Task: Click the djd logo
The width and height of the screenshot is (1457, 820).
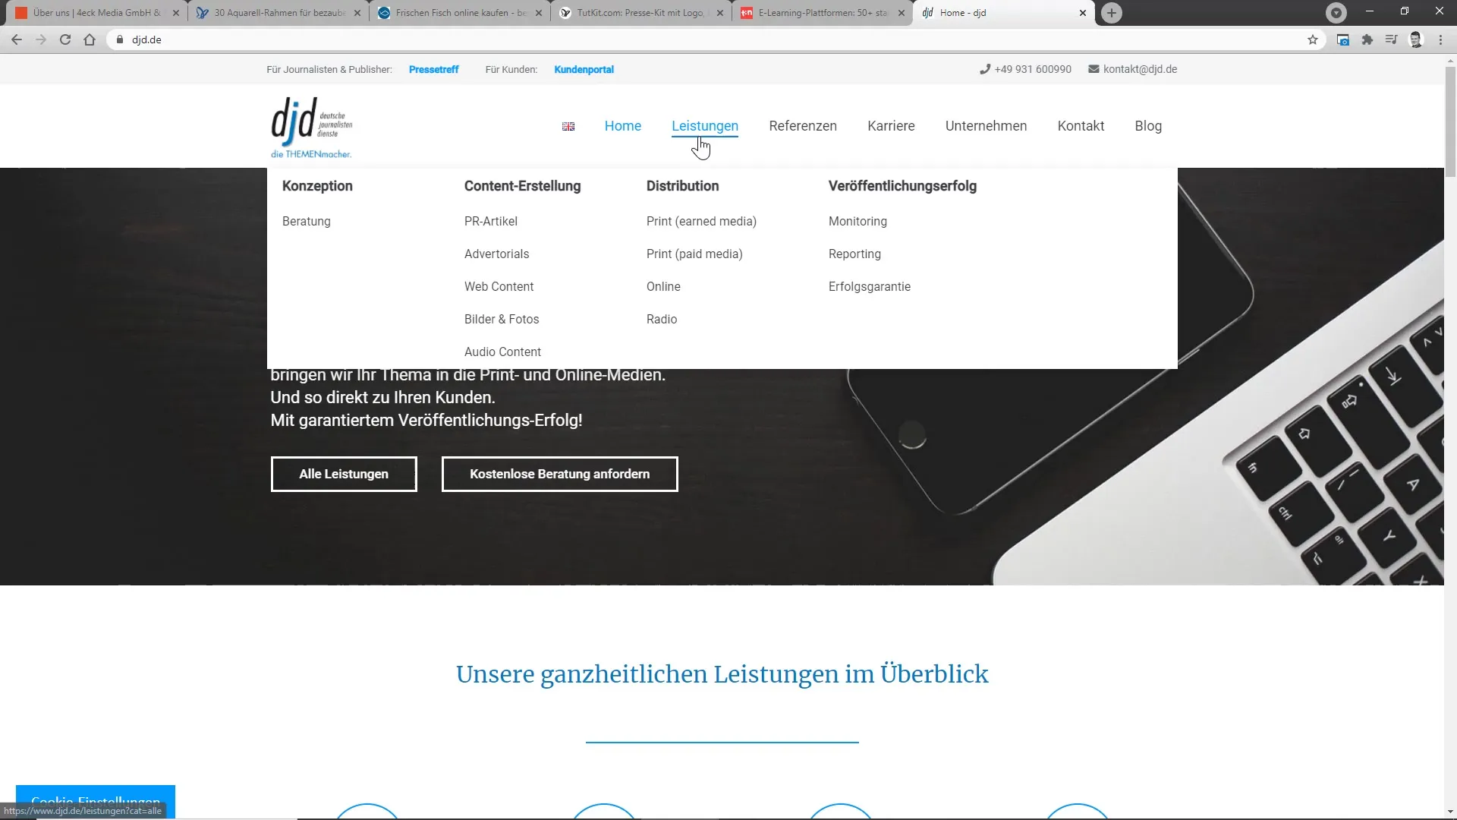Action: (312, 128)
